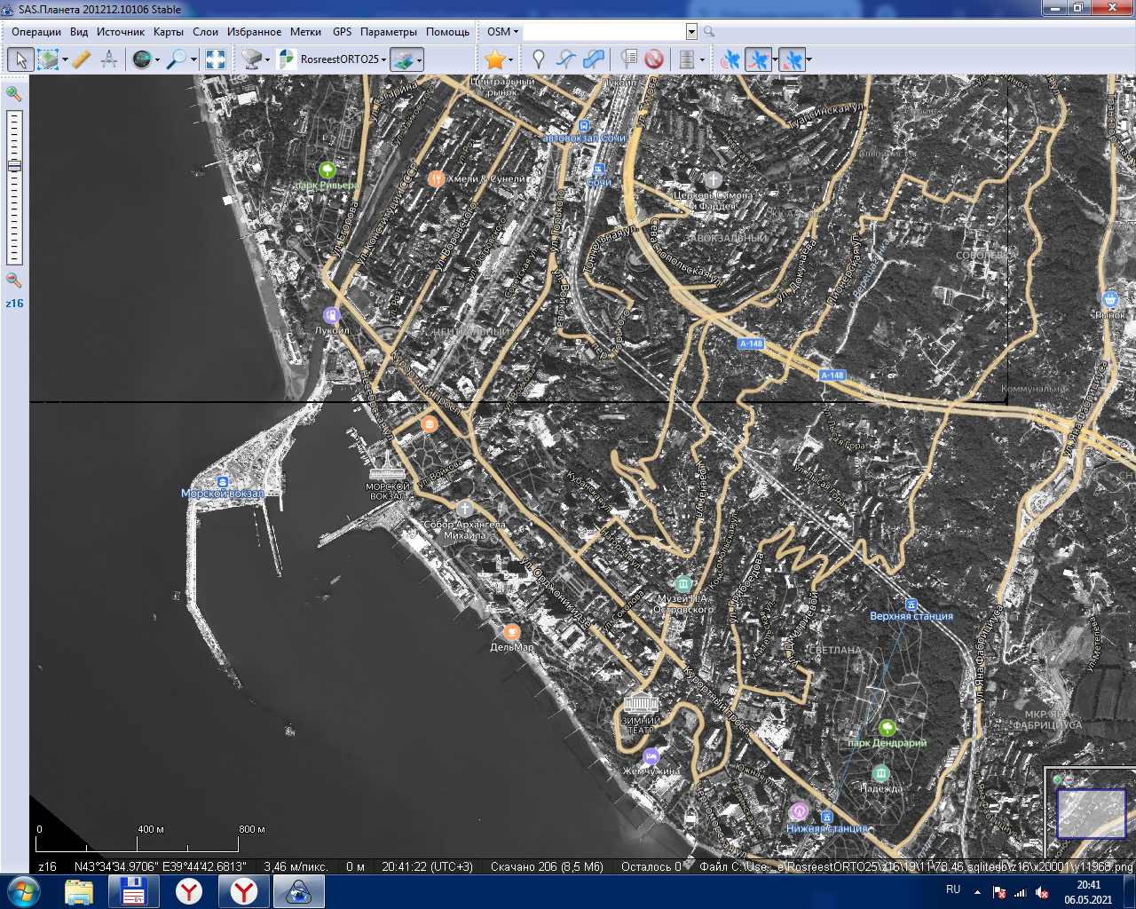The image size is (1136, 909).
Task: Add a new placemark point
Action: pyautogui.click(x=538, y=59)
